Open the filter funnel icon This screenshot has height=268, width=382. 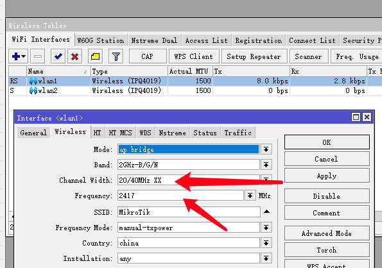click(116, 56)
